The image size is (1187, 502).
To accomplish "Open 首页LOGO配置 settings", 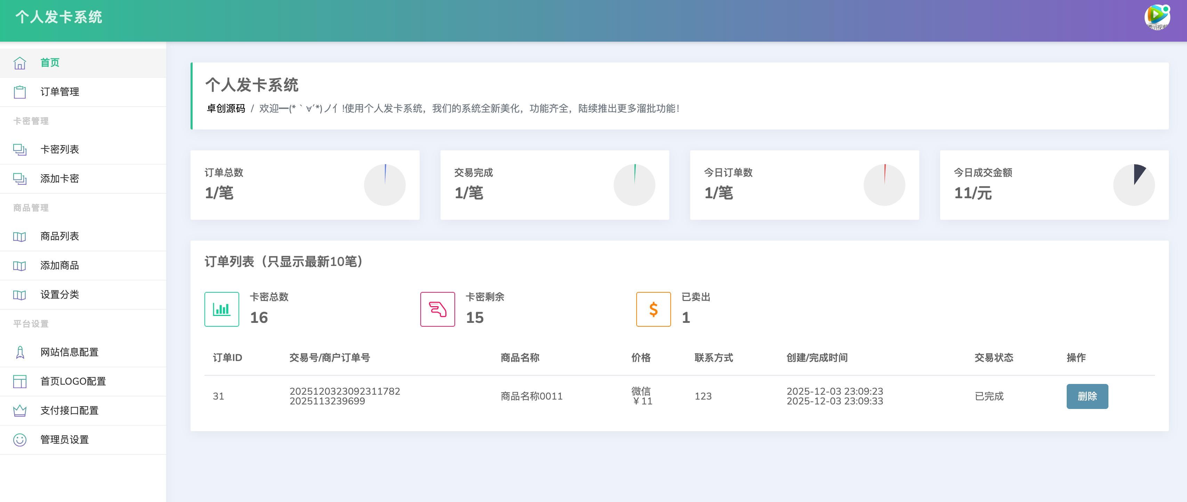I will [x=83, y=382].
